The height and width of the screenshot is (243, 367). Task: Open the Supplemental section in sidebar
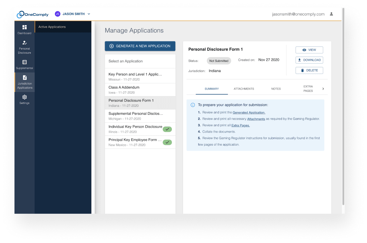pos(24,65)
